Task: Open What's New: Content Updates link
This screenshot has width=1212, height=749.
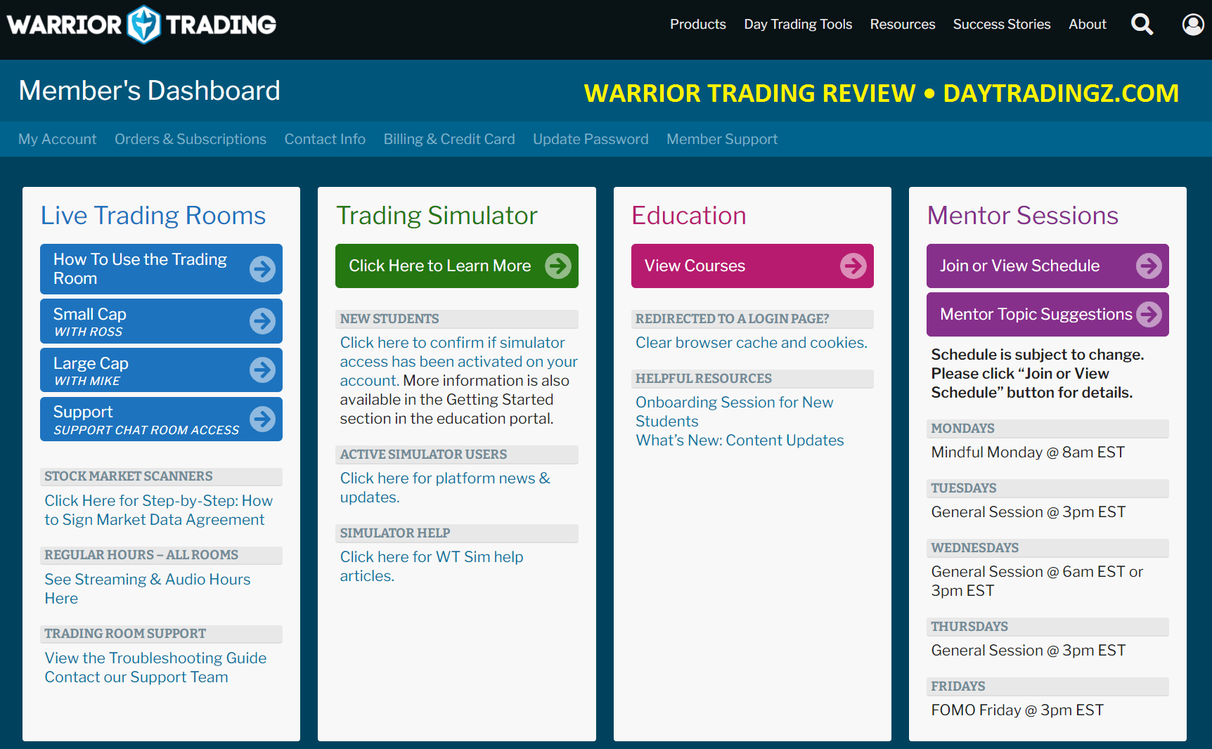Action: [740, 440]
